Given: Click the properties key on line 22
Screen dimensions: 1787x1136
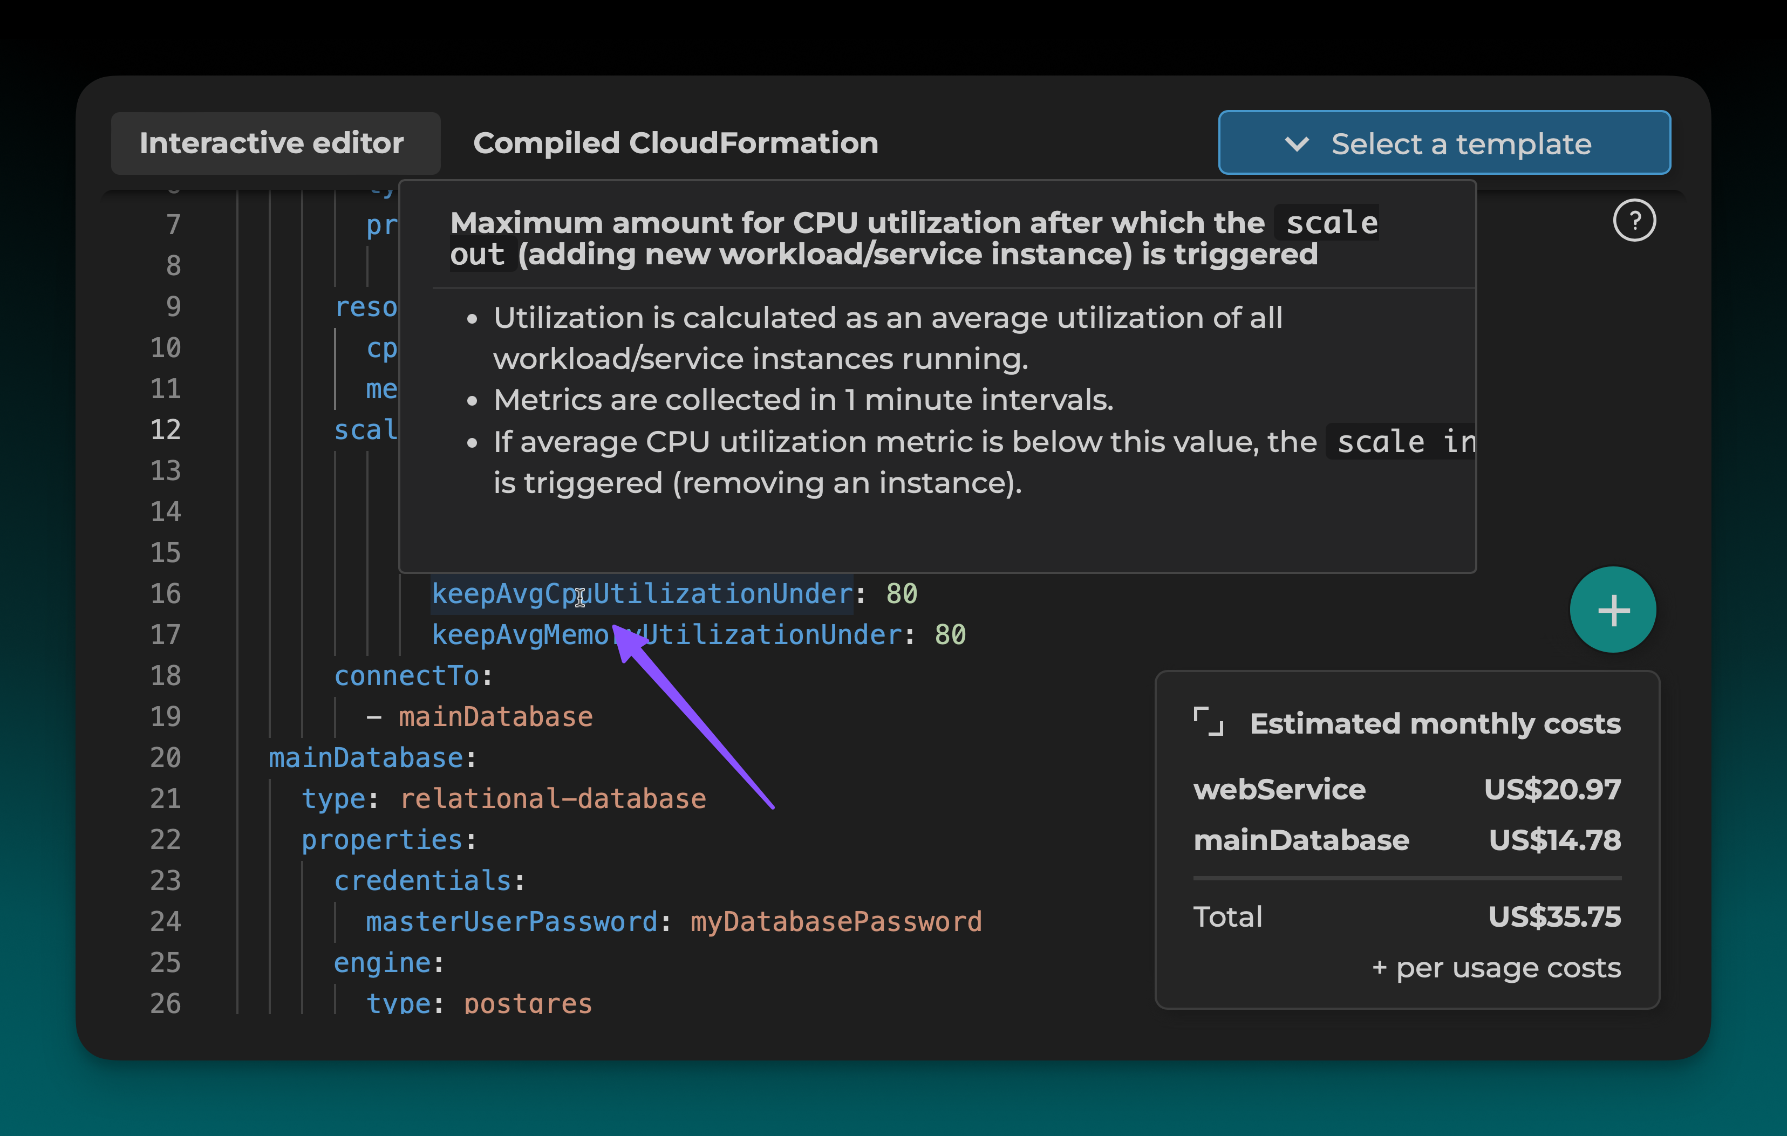Looking at the screenshot, I should pyautogui.click(x=382, y=840).
